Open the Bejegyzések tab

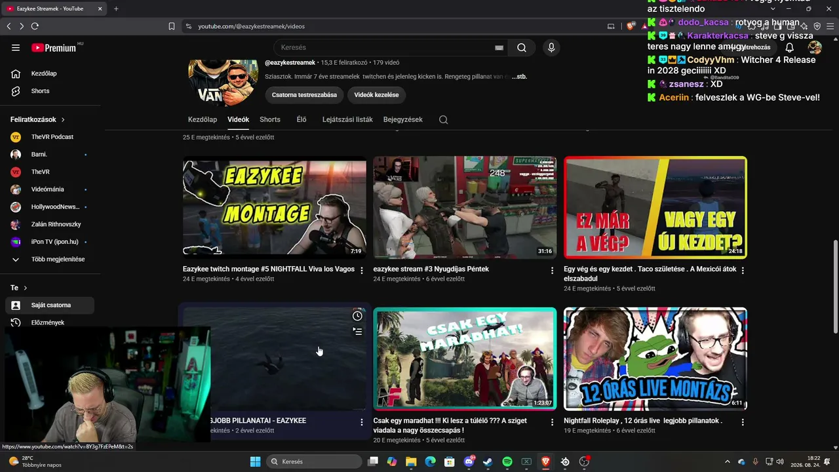coord(403,119)
